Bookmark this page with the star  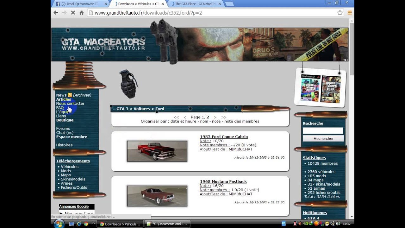click(x=340, y=13)
